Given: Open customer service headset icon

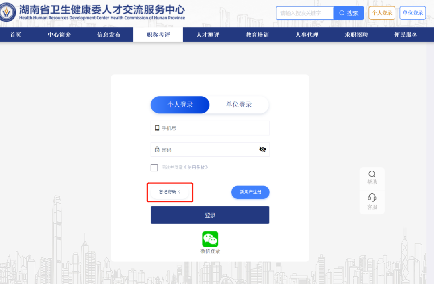Looking at the screenshot, I should point(372,198).
